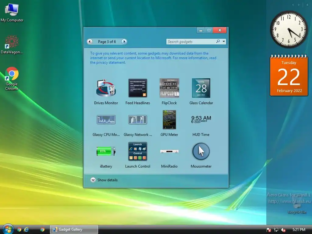The width and height of the screenshot is (312, 234).
Task: Select My Computer desktop icon
Action: click(12, 12)
